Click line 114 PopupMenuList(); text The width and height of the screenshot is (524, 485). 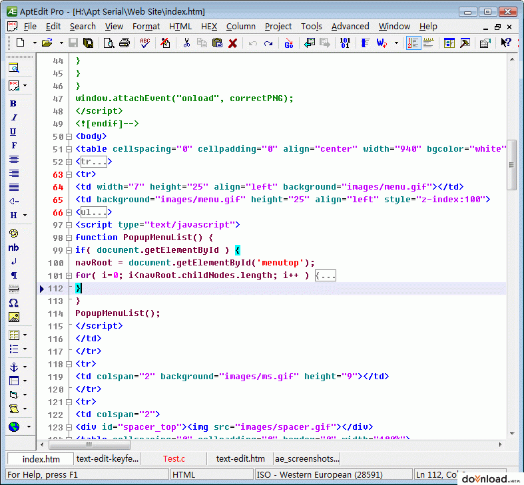click(x=118, y=313)
